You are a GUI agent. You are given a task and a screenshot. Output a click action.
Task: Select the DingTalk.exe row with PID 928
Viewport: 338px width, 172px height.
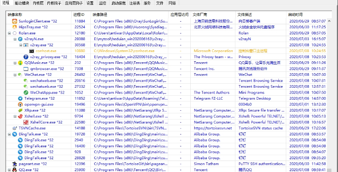(167, 152)
